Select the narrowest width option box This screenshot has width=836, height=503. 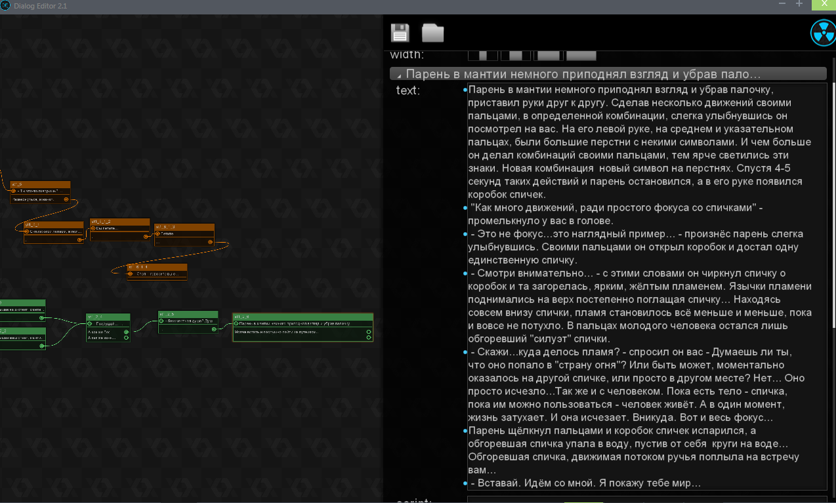(483, 55)
